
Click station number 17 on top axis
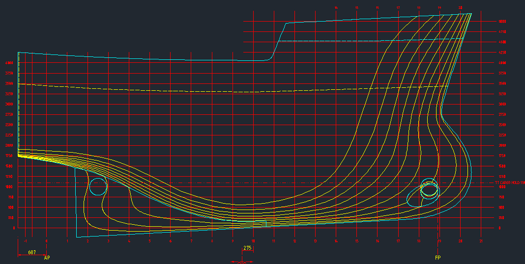tap(398, 8)
